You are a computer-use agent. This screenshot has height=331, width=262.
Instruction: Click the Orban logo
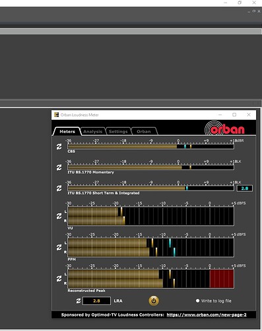tap(225, 128)
